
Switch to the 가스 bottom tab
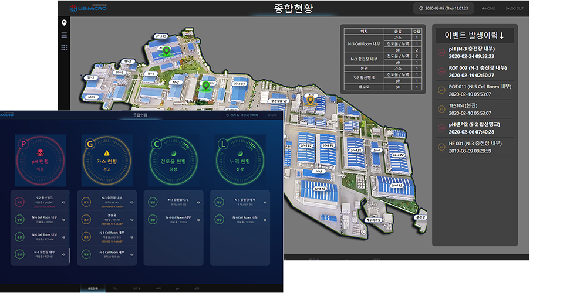[115, 289]
